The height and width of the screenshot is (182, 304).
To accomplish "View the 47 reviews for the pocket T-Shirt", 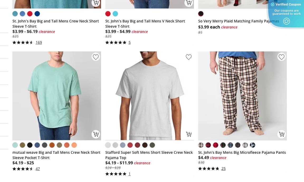I will click(38, 169).
